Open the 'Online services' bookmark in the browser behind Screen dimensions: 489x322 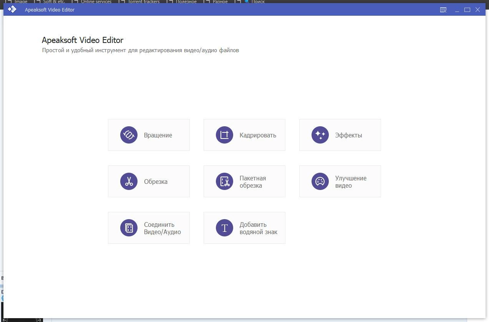click(96, 2)
